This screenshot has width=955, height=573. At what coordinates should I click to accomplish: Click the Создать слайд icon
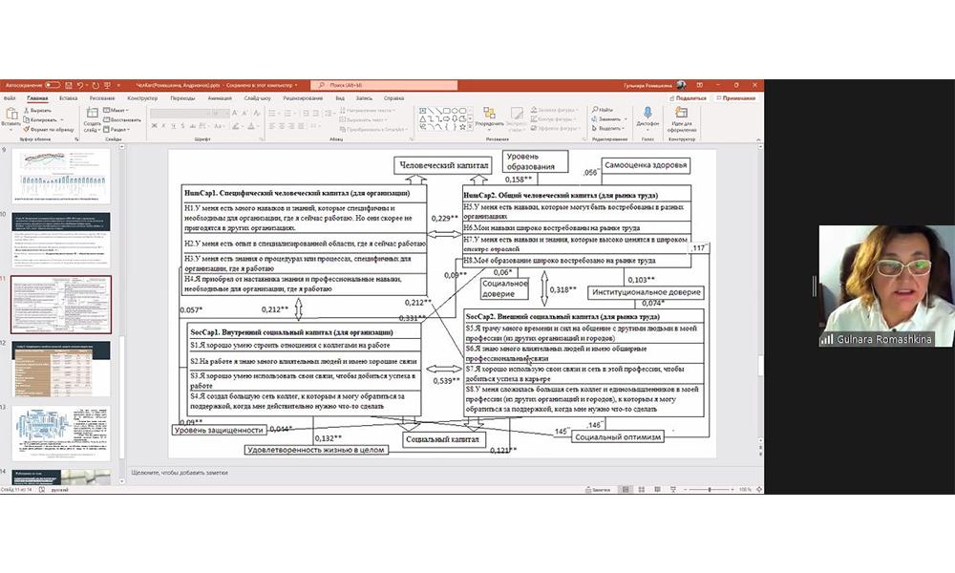[92, 114]
